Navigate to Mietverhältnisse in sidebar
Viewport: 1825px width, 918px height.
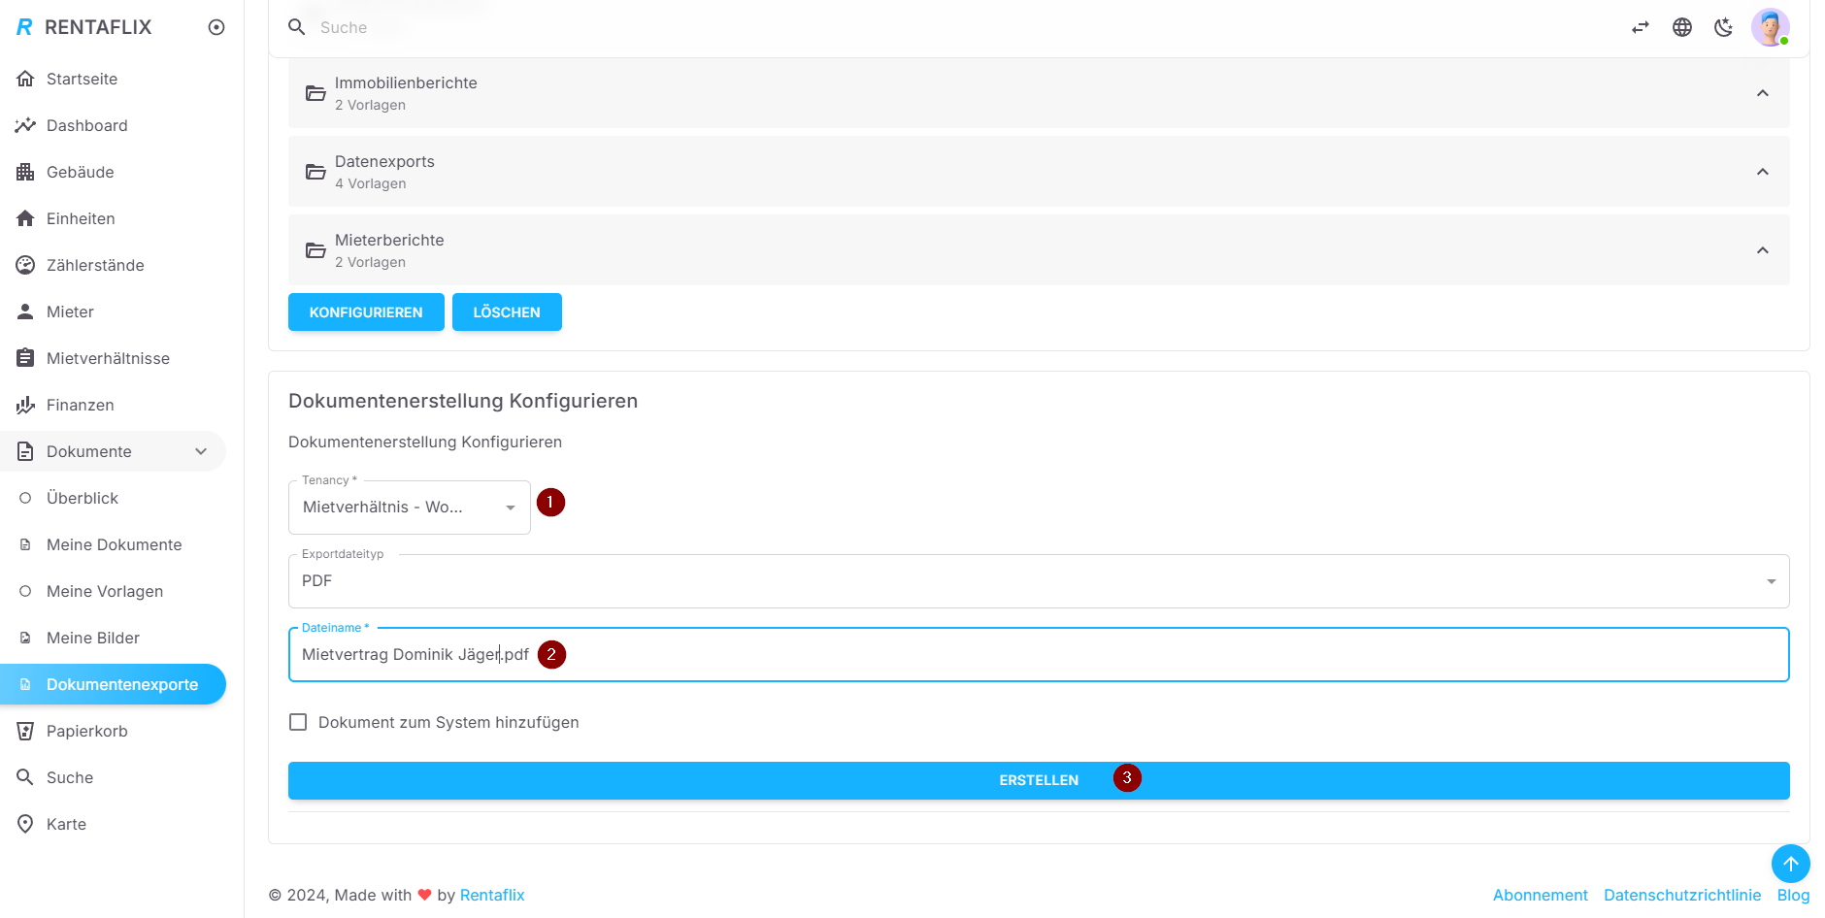pyautogui.click(x=108, y=358)
